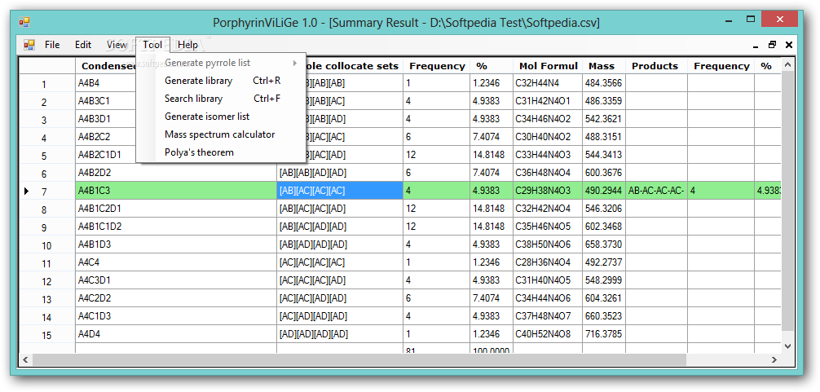
Task: Select row header number 1
Action: point(47,84)
